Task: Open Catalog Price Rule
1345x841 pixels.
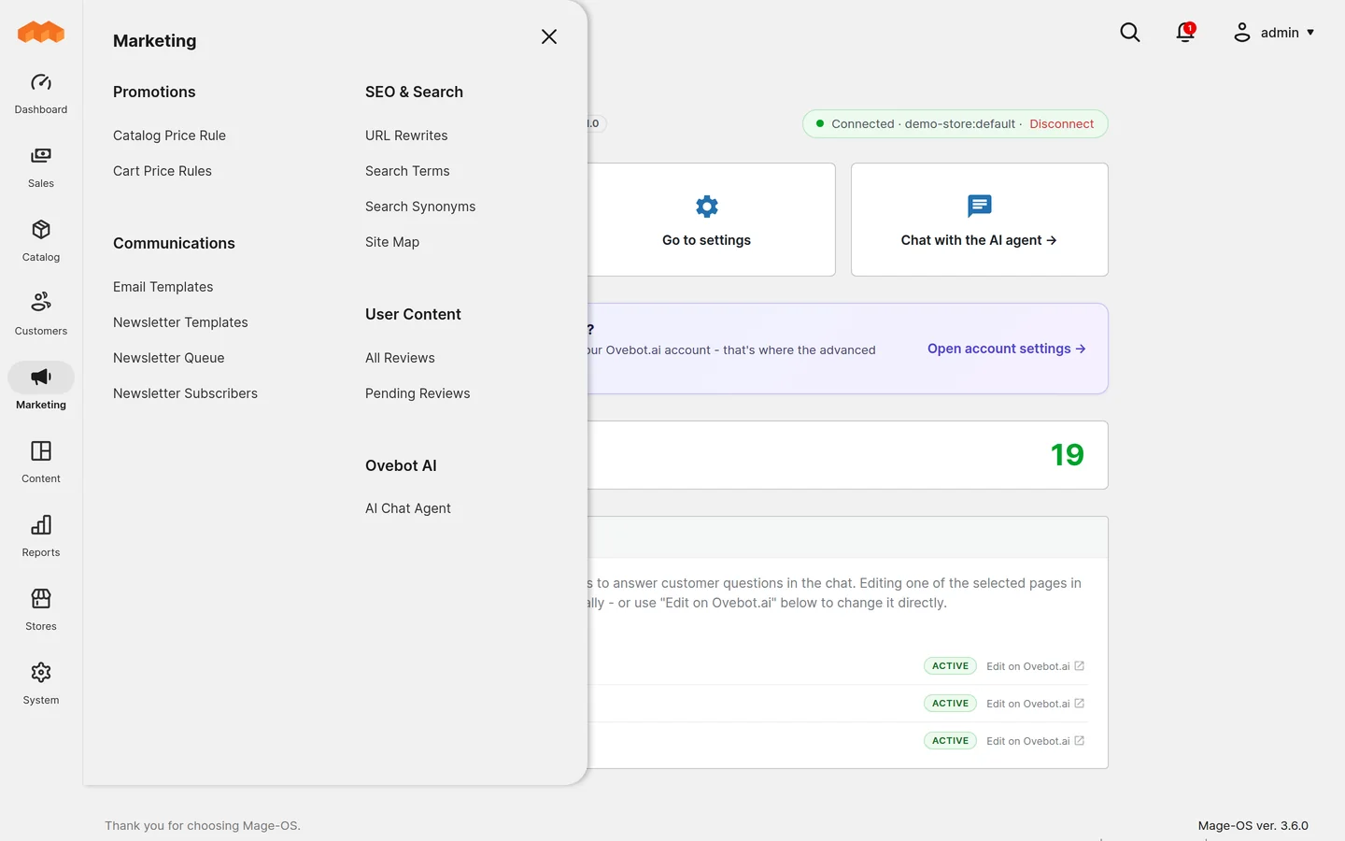Action: click(x=169, y=135)
